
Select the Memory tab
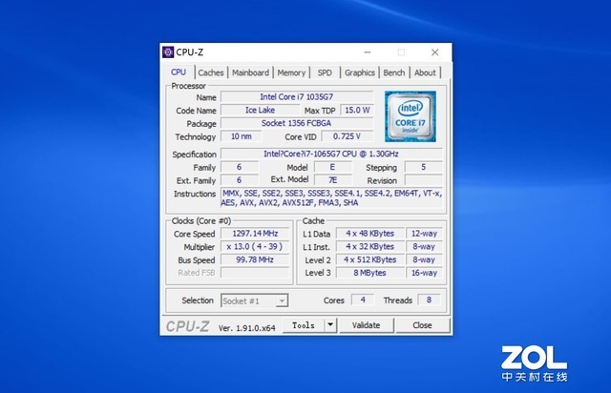pyautogui.click(x=291, y=72)
